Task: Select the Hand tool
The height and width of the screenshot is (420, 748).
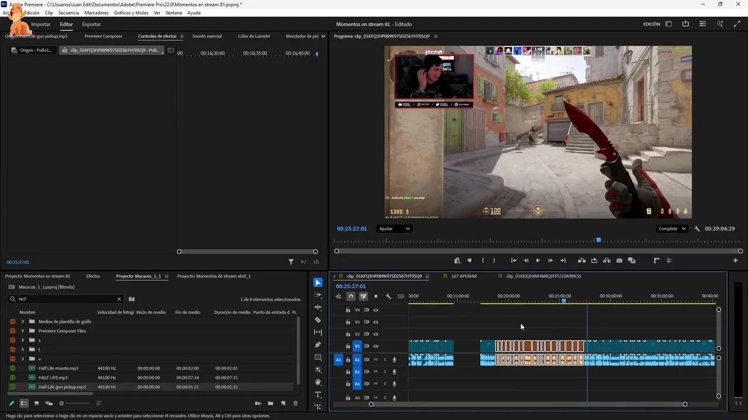Action: (318, 382)
